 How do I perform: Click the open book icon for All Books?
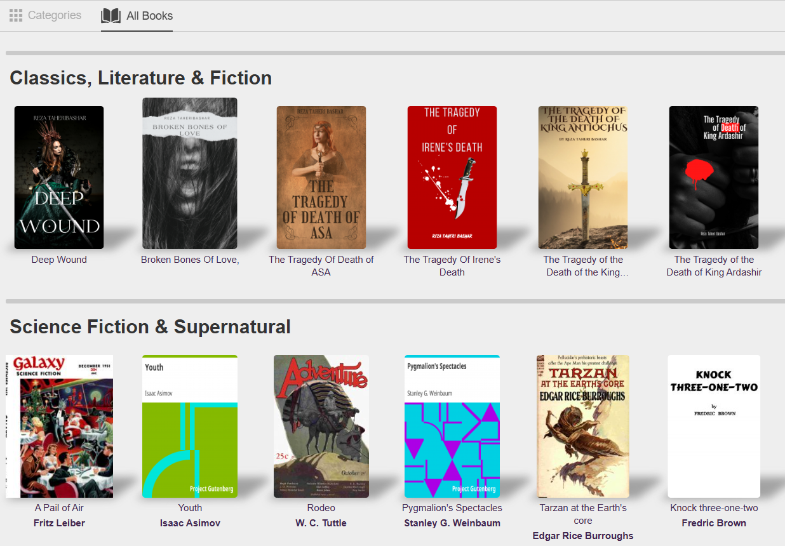pos(111,16)
